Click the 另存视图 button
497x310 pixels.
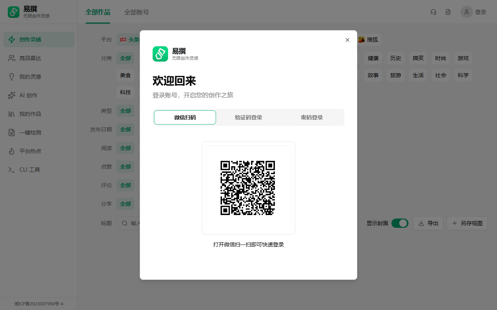click(467, 223)
